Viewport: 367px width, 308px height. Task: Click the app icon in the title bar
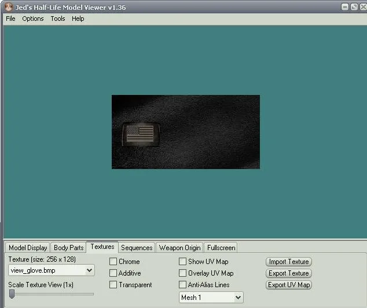point(9,7)
